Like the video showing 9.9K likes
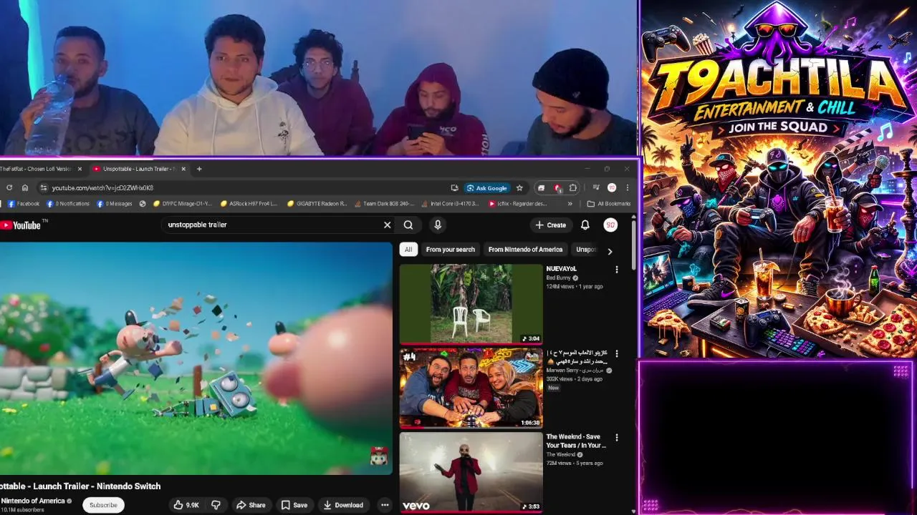Screen dimensions: 917x515 coord(186,505)
